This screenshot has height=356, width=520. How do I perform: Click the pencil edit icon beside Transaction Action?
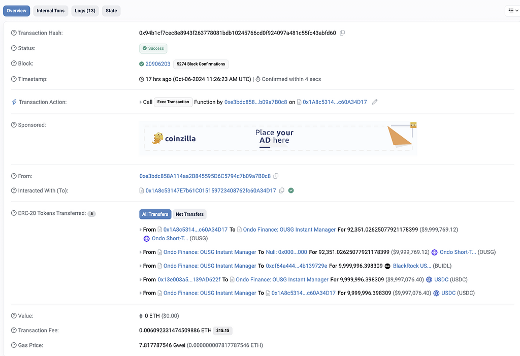pyautogui.click(x=375, y=102)
